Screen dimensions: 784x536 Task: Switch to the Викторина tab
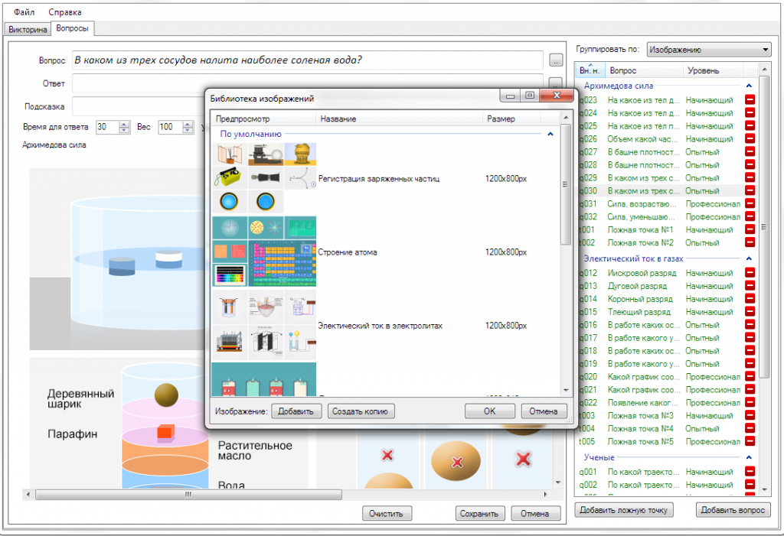point(28,29)
